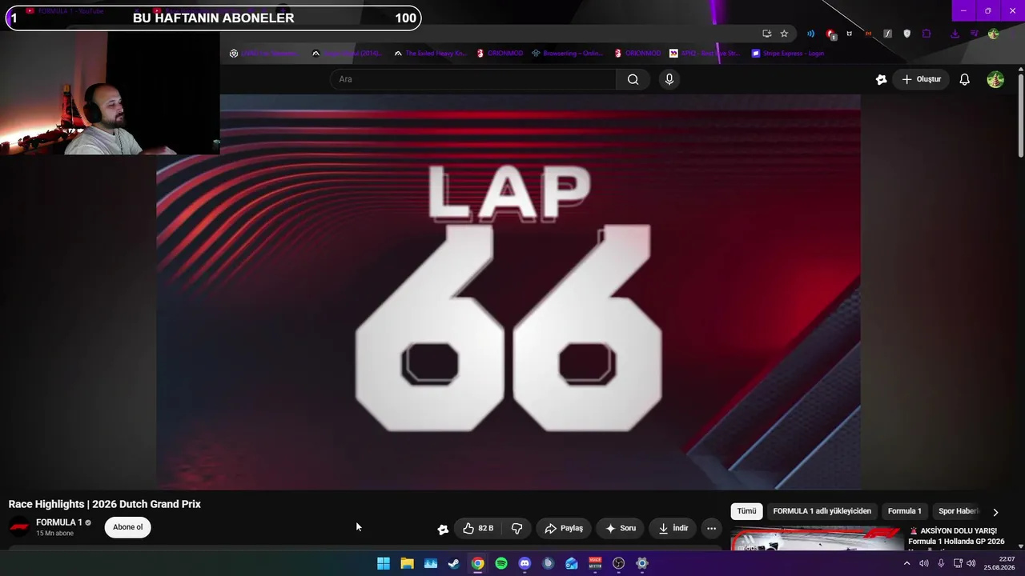Open OBS Studio from the taskbar
This screenshot has height=576, width=1025.
pyautogui.click(x=618, y=563)
